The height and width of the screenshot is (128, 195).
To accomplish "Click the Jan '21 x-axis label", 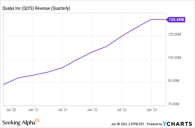I will [33, 110].
